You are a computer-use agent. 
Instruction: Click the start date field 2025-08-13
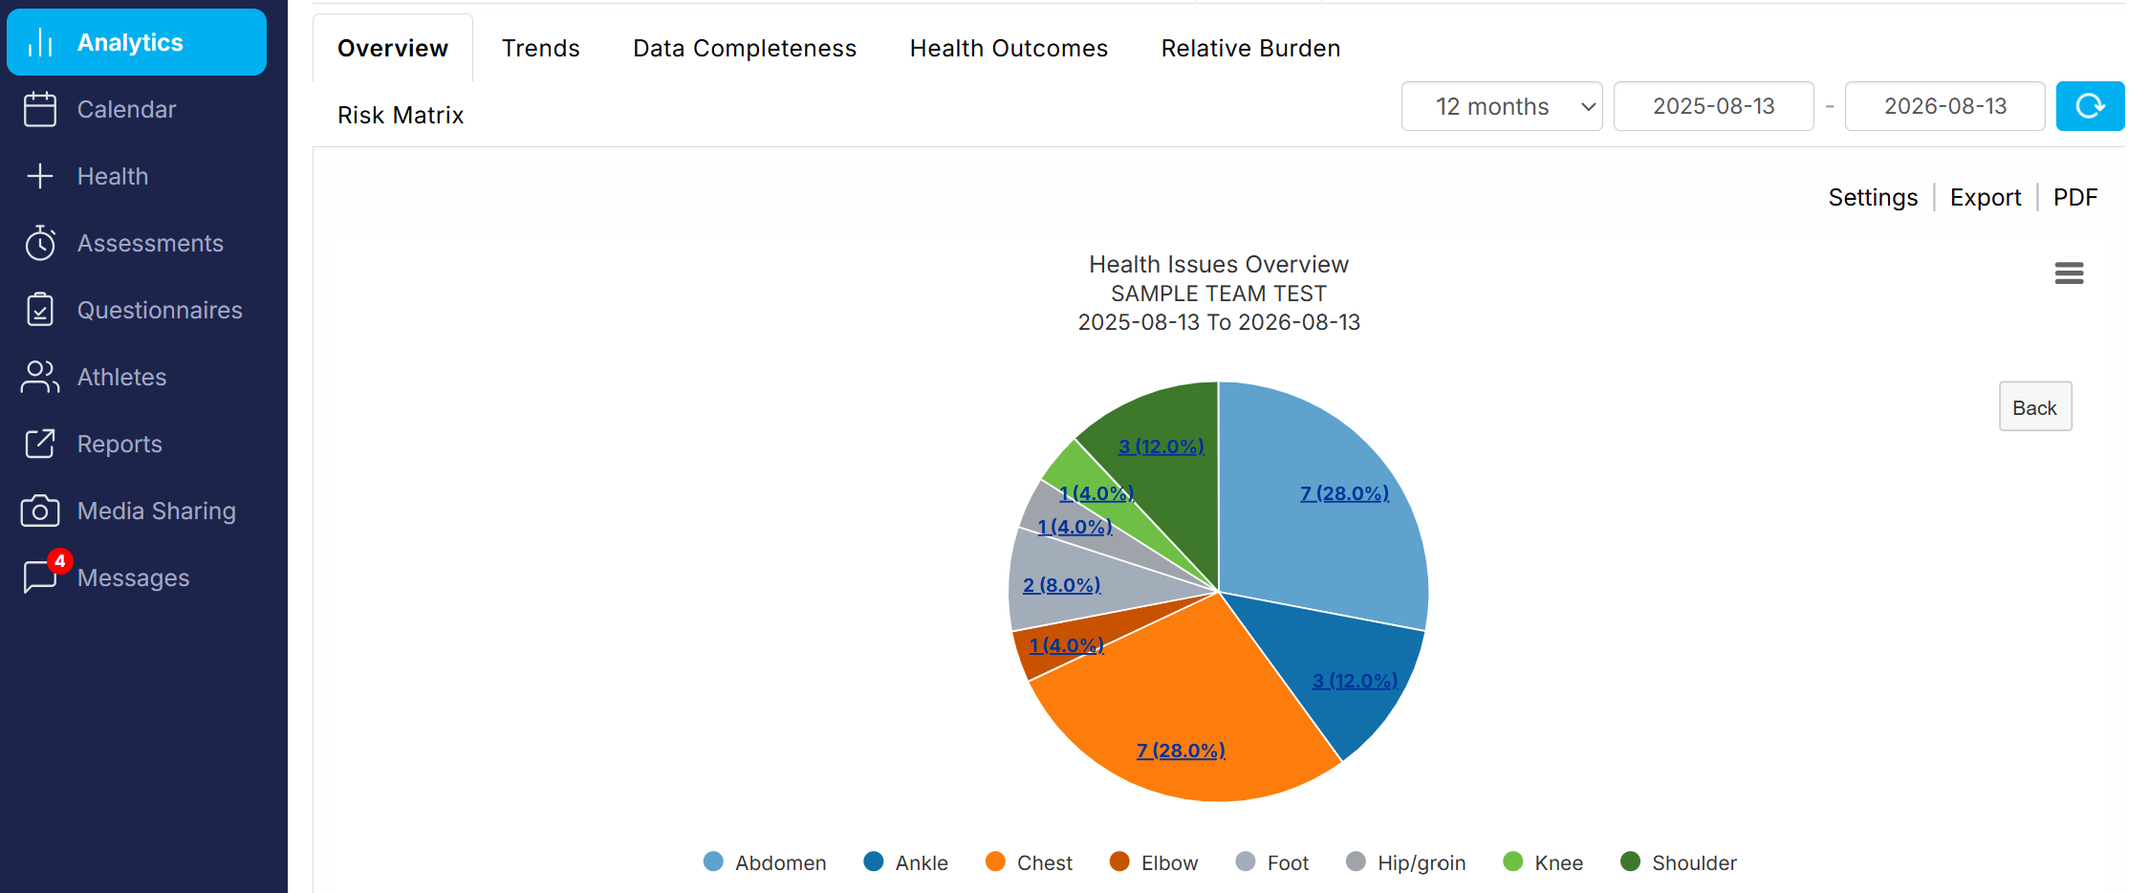(x=1714, y=106)
